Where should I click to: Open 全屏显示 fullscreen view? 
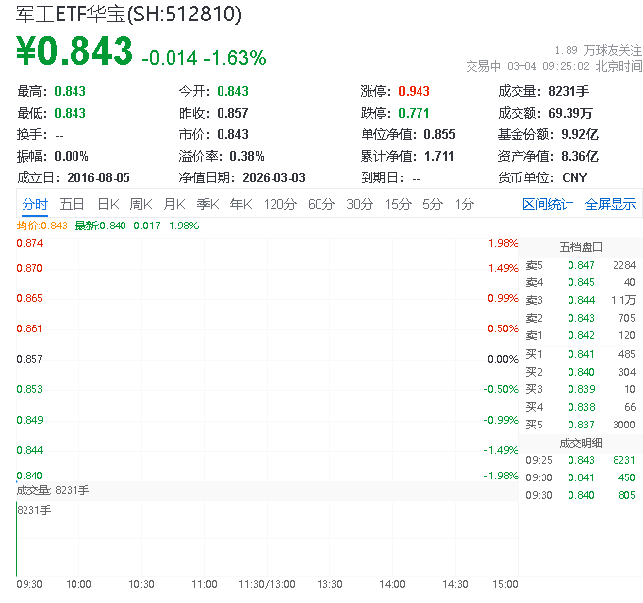[611, 204]
